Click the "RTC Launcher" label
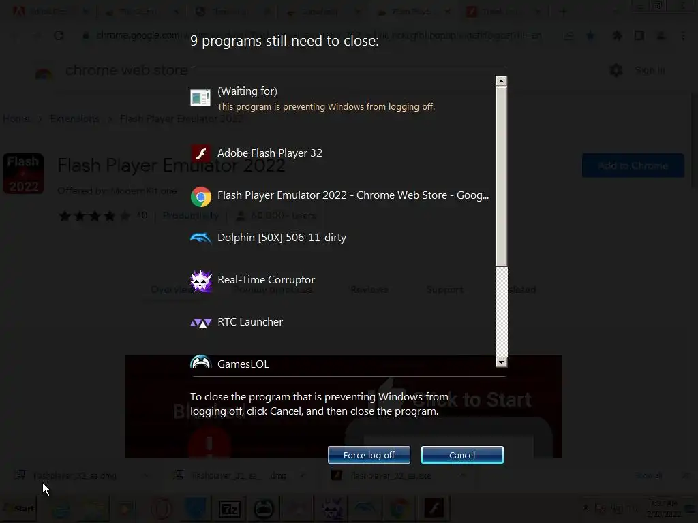This screenshot has width=698, height=523. (250, 322)
